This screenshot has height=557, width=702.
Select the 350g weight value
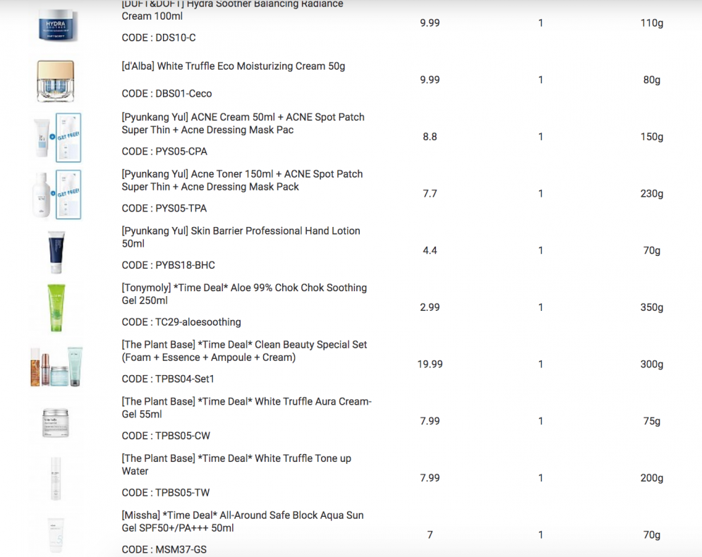(651, 307)
